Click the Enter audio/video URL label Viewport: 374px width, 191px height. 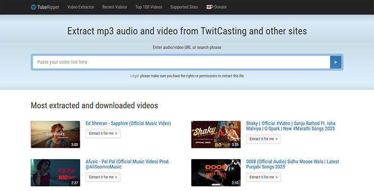(x=187, y=47)
